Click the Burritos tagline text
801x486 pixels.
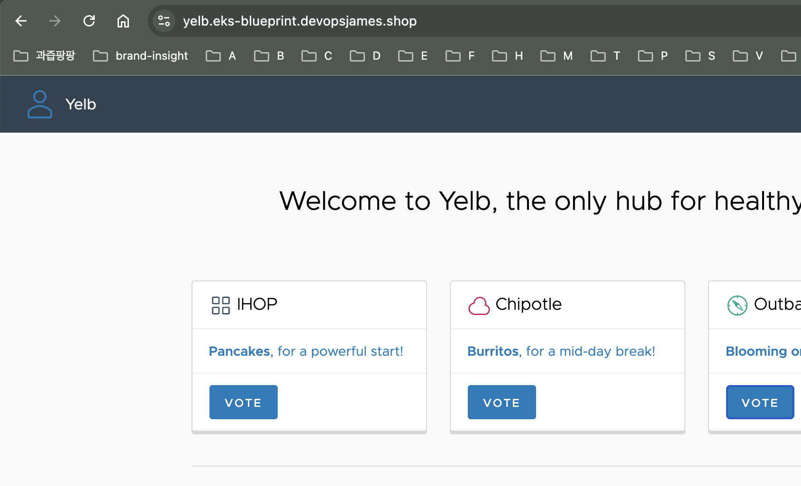[x=561, y=351]
